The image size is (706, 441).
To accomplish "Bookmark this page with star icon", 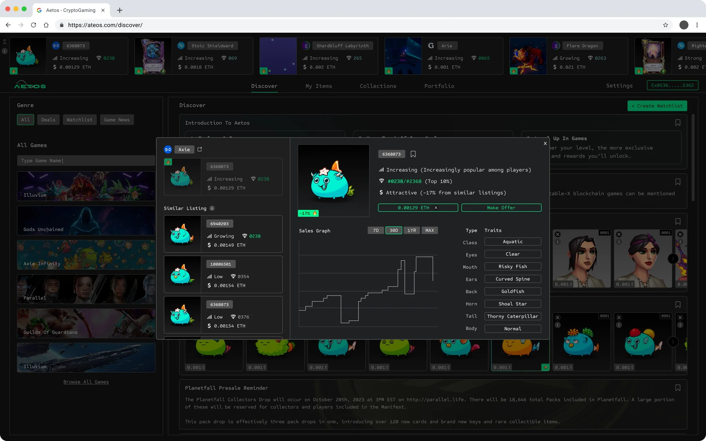I will (x=665, y=25).
